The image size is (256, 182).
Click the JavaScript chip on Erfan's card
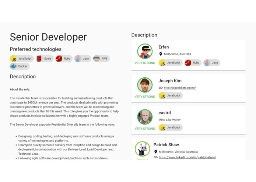click(171, 63)
